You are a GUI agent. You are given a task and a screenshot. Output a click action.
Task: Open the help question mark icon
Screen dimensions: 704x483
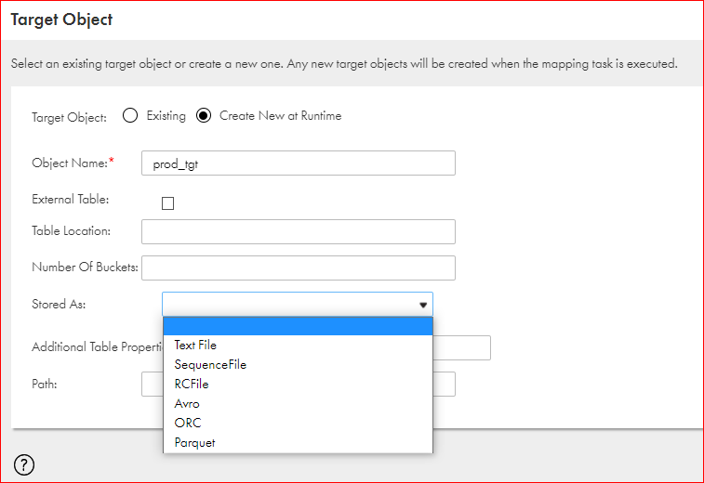[x=24, y=464]
